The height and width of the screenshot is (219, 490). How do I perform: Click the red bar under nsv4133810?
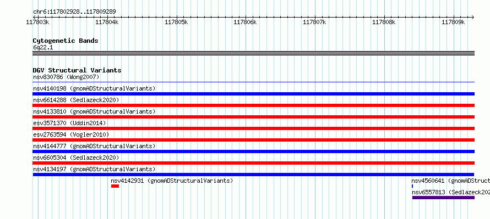[253, 117]
